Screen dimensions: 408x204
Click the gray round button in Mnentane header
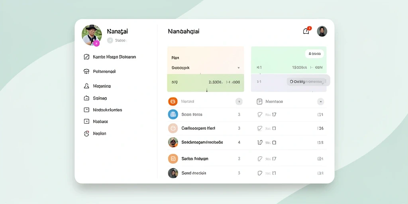coord(321,102)
